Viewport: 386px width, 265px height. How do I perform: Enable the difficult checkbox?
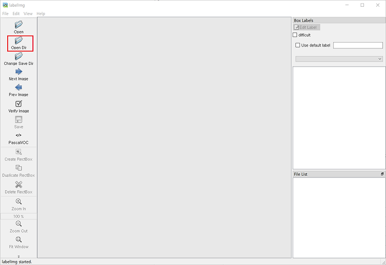tap(295, 35)
